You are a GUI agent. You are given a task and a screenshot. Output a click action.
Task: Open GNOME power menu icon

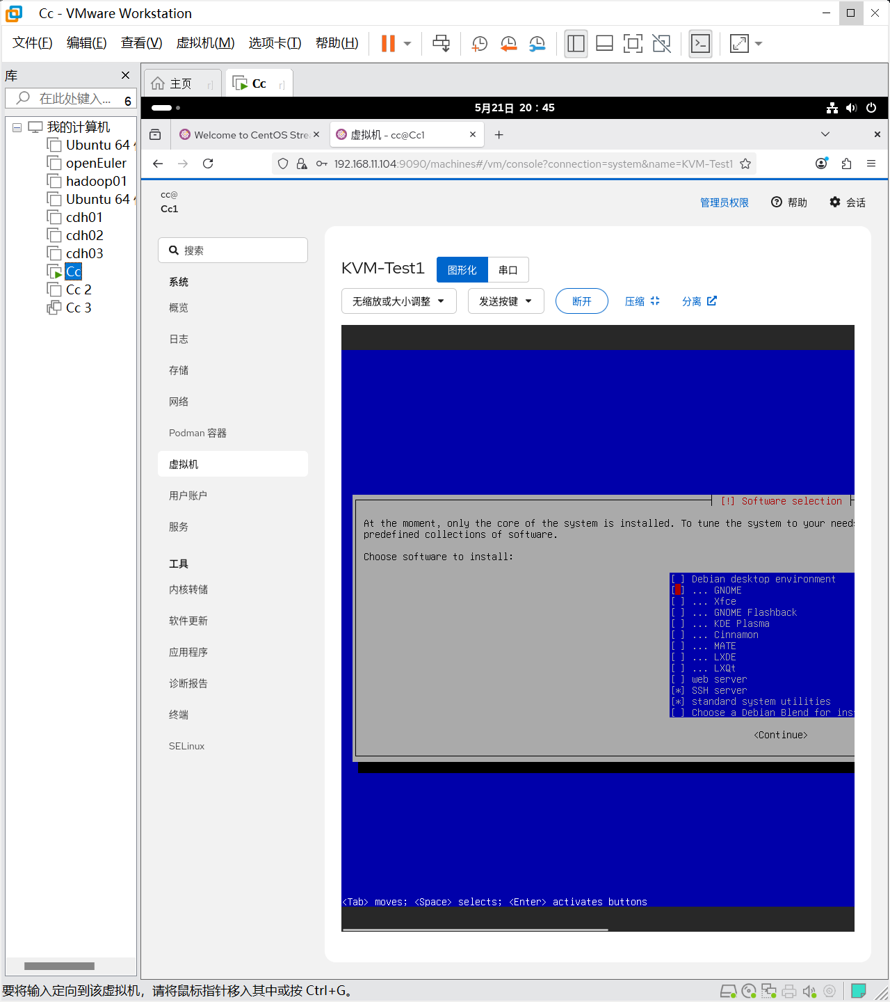pos(871,108)
